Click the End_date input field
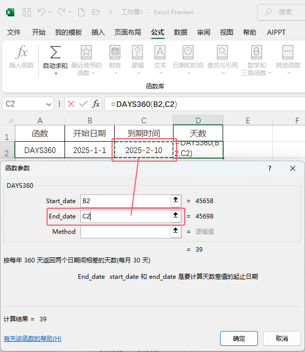The height and width of the screenshot is (352, 305). pos(125,216)
